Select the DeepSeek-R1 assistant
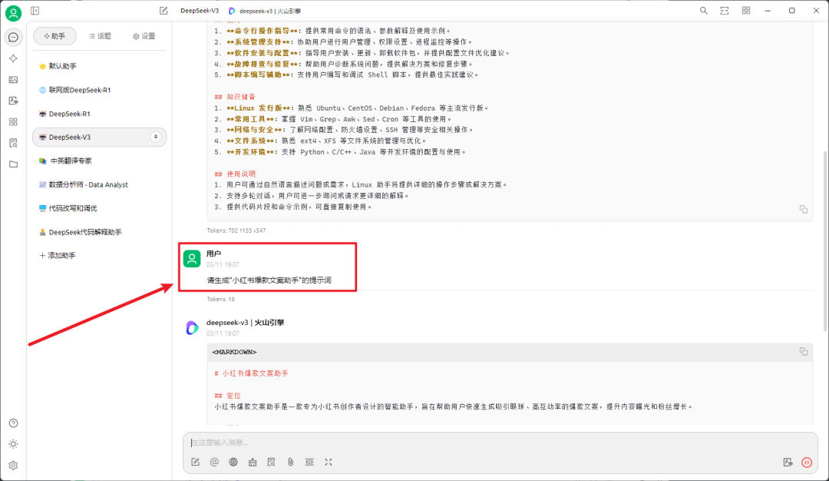 (99, 114)
